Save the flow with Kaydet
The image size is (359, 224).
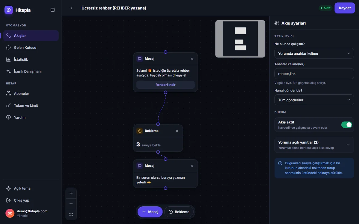pyautogui.click(x=345, y=8)
